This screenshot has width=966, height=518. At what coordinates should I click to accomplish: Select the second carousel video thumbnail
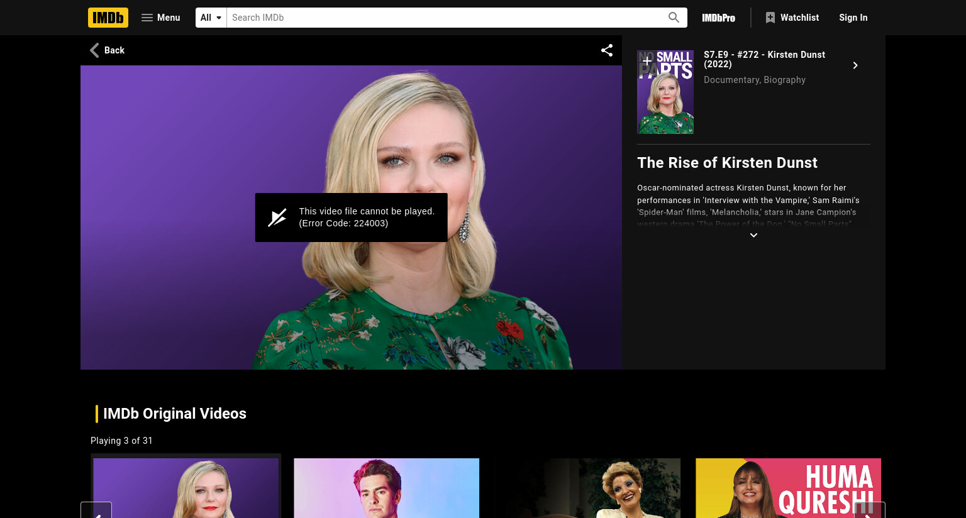coord(387,488)
